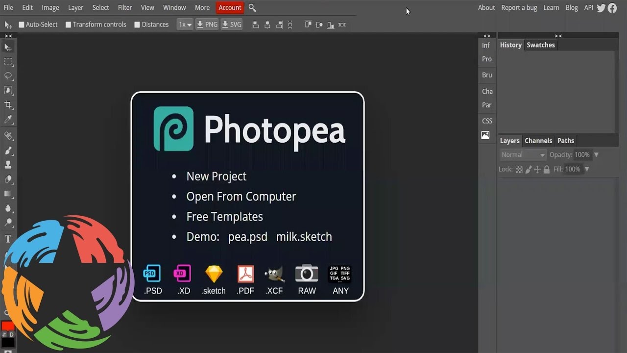Viewport: 627px width, 353px height.
Task: Click the .XCF GIMP format icon
Action: click(x=275, y=274)
